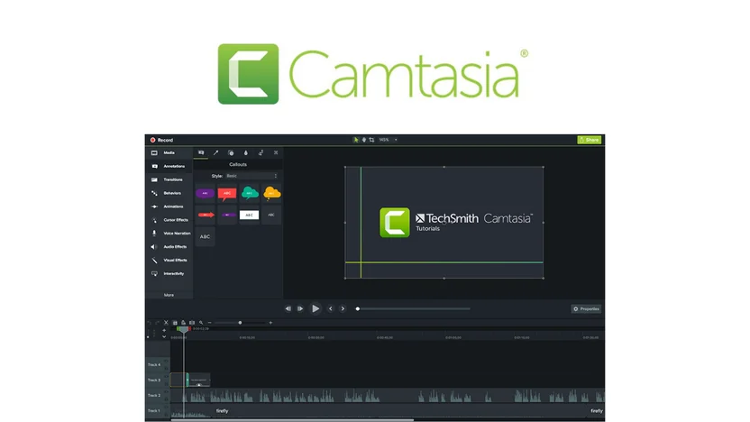Click the Split icon in the timeline toolbar

pyautogui.click(x=192, y=323)
